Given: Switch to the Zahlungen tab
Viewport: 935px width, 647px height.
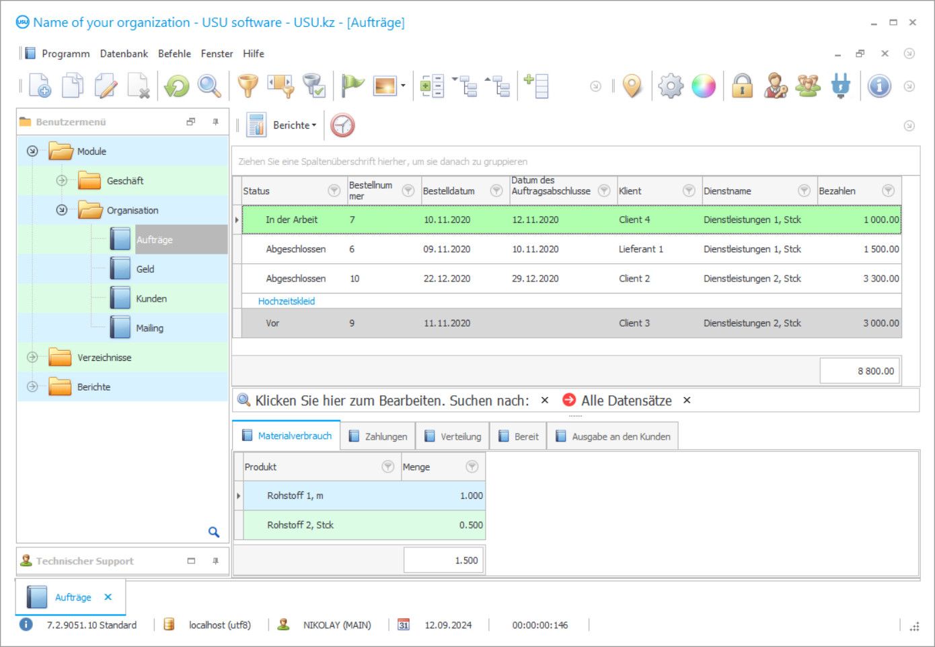Looking at the screenshot, I should click(378, 436).
